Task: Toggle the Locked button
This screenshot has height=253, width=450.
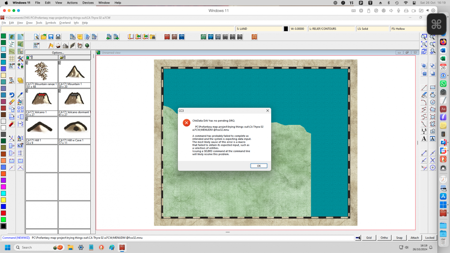Action: [x=430, y=238]
